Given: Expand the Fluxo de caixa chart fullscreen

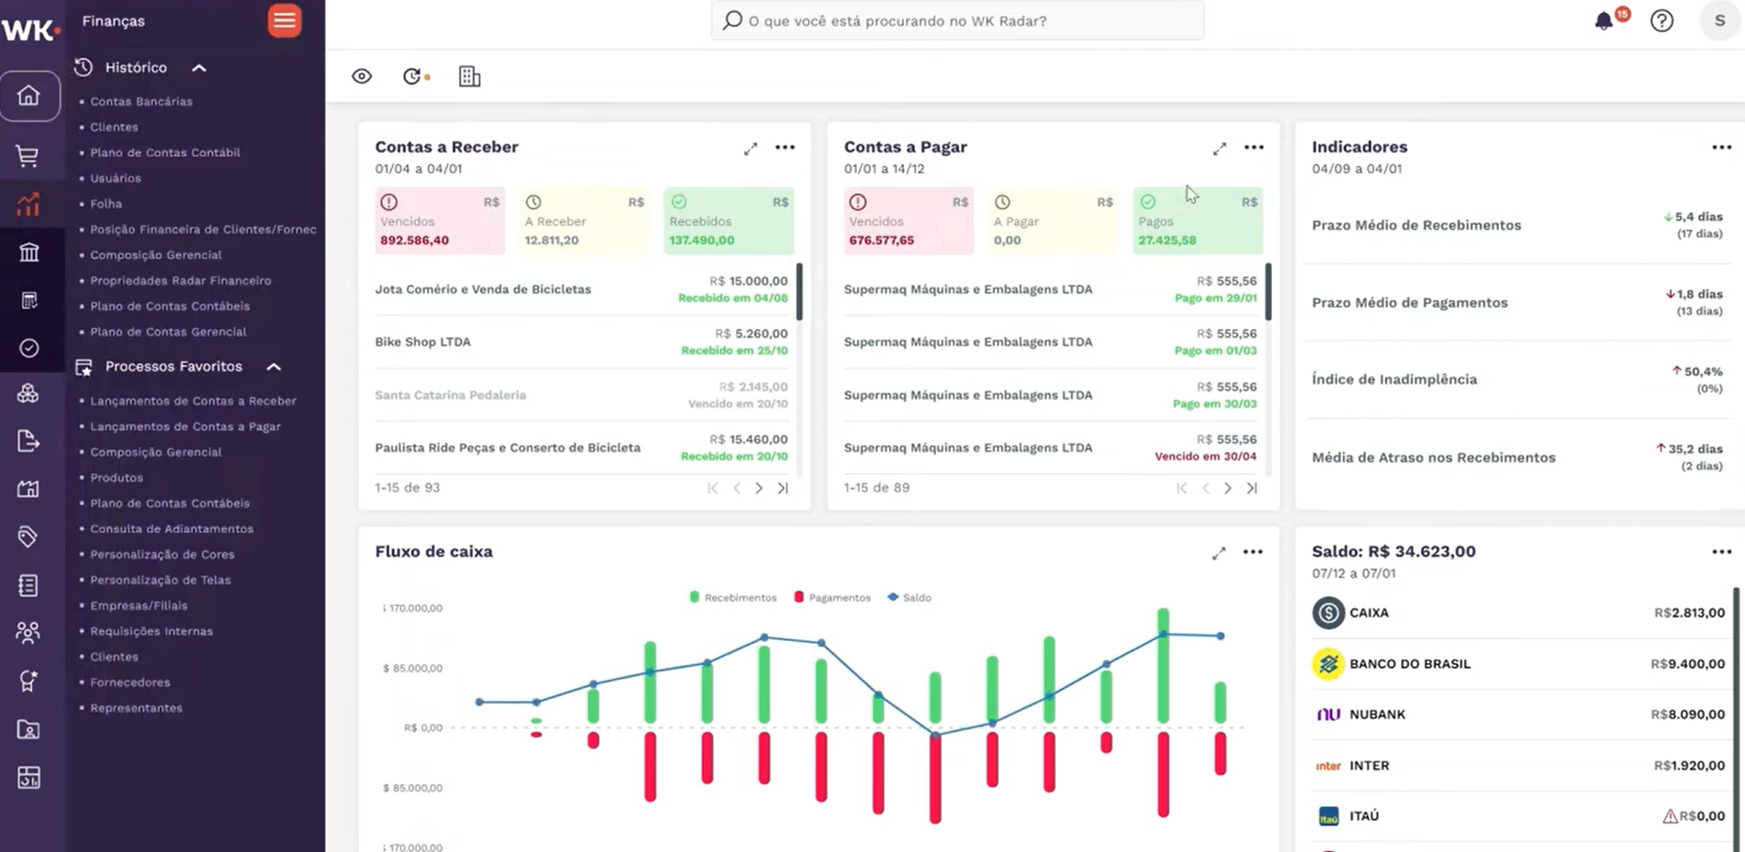Looking at the screenshot, I should [x=1218, y=552].
